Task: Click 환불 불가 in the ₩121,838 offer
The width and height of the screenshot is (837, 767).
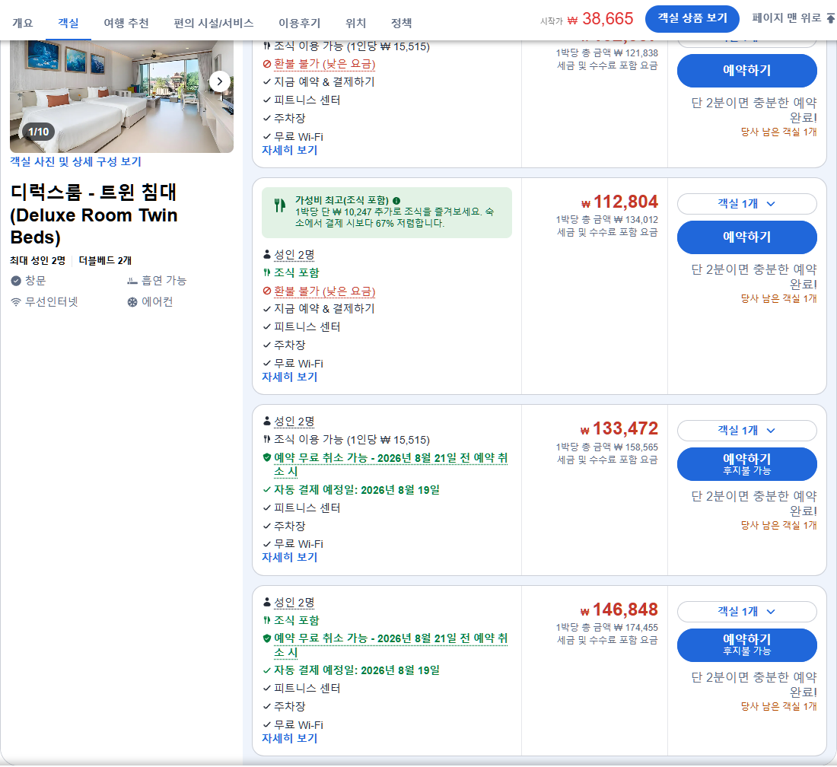Action: coord(325,63)
